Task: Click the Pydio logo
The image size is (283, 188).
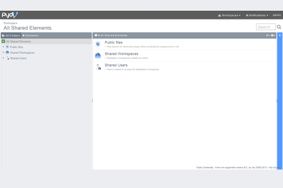Action: pyautogui.click(x=9, y=15)
